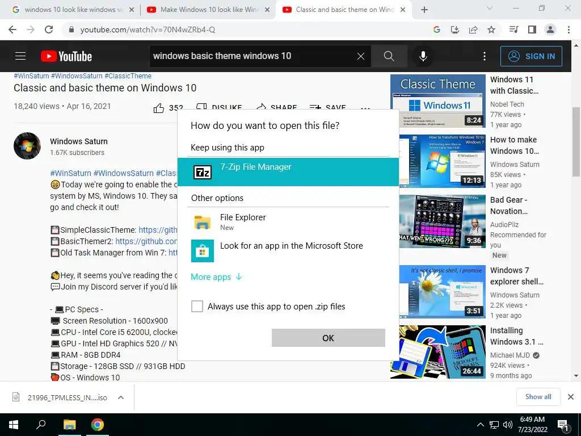Viewport: 581px width, 436px height.
Task: Open YouTube settings three-dot menu
Action: click(x=485, y=56)
